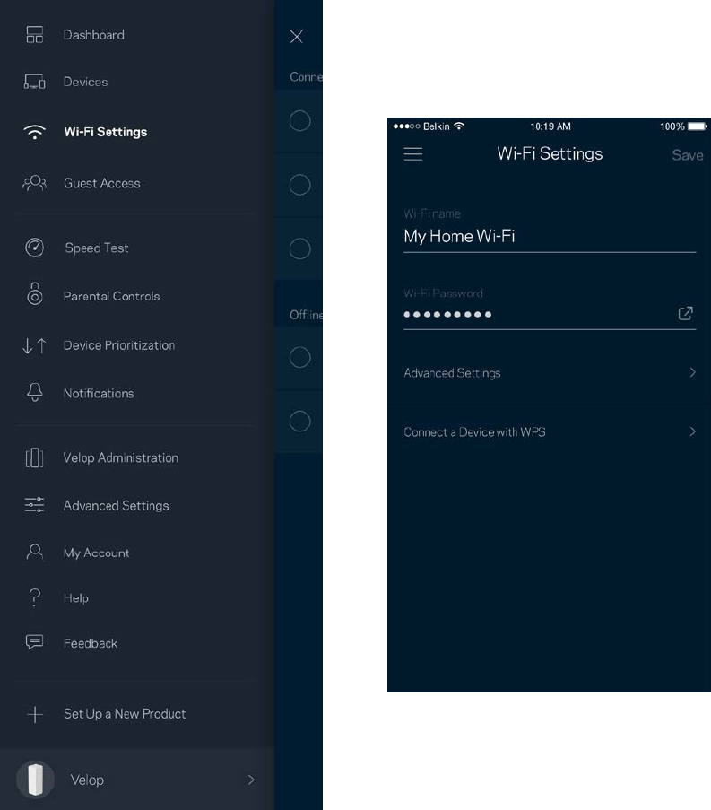711x810 pixels.
Task: Open Notifications menu entry
Action: tap(99, 393)
